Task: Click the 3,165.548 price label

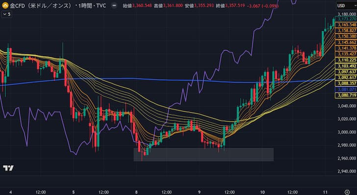Action: pos(346,25)
